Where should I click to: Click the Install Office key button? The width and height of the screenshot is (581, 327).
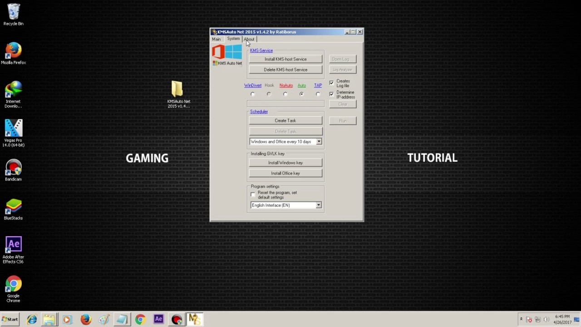286,173
